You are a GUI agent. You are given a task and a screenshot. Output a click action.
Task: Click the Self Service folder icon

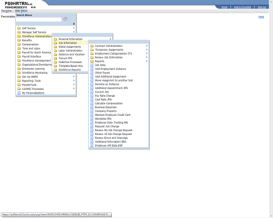click(19, 28)
